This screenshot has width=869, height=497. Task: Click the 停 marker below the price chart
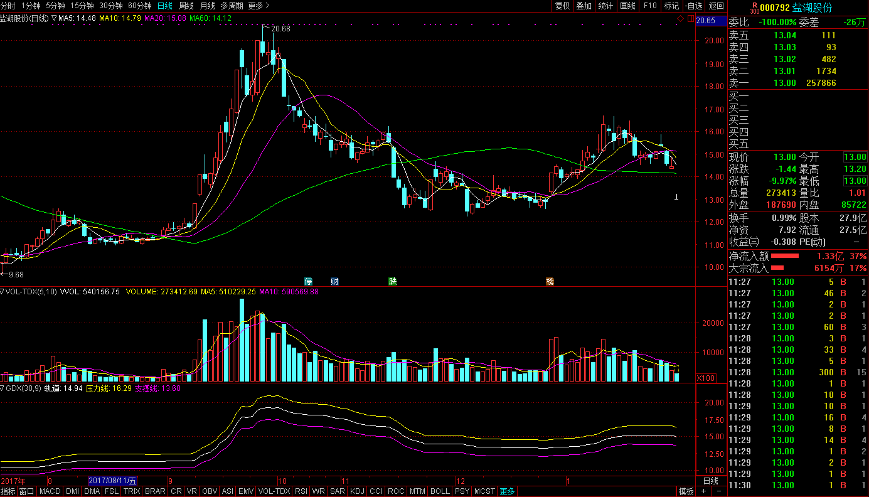pos(308,281)
